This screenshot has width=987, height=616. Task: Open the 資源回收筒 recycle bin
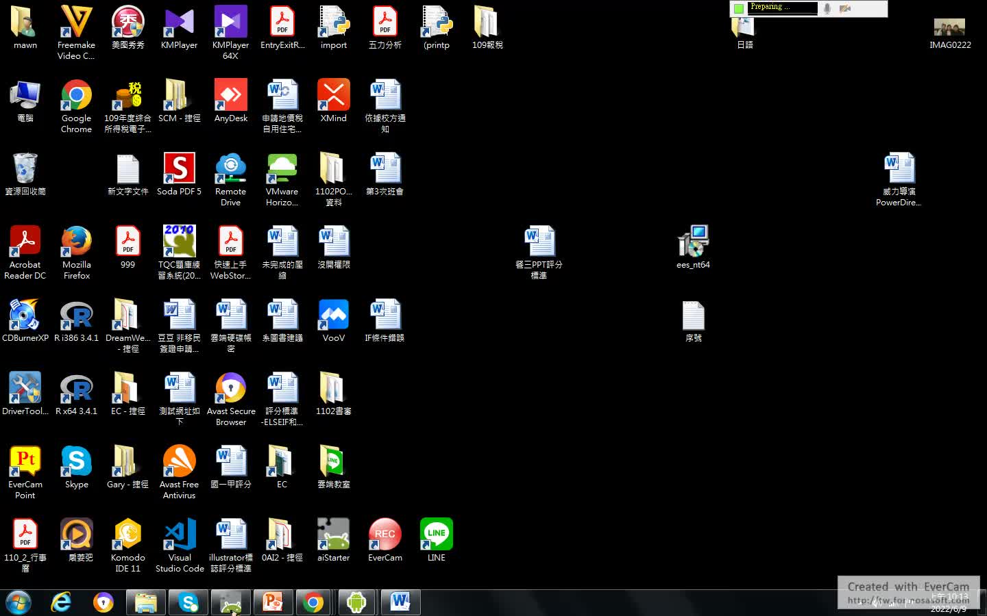point(25,174)
